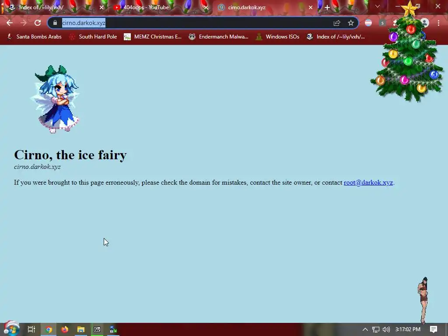The height and width of the screenshot is (336, 448).
Task: Click the share page icon in address bar
Action: click(x=337, y=23)
